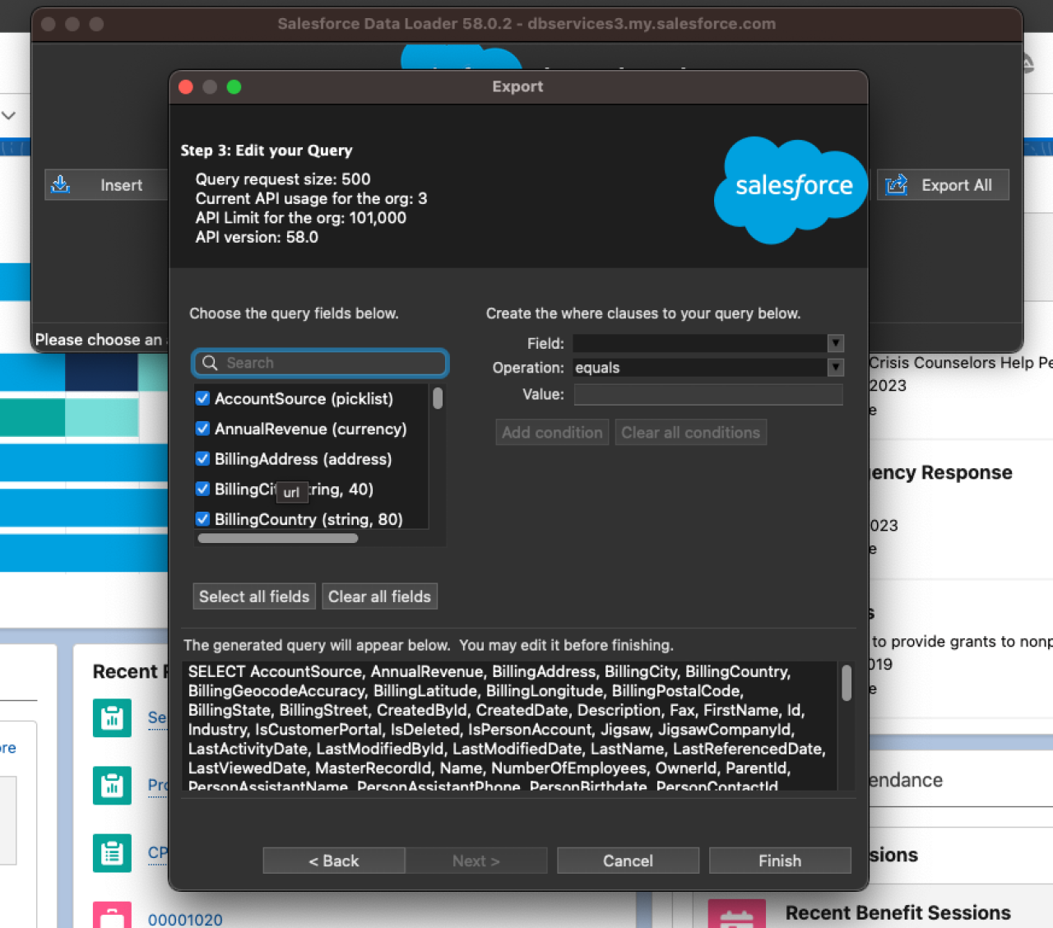Toggle the BillingAddress (address) checkbox

click(x=202, y=459)
